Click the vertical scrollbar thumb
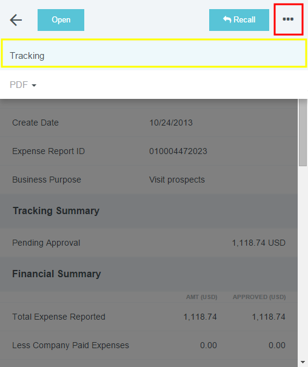The height and width of the screenshot is (367, 308). pyautogui.click(x=303, y=132)
